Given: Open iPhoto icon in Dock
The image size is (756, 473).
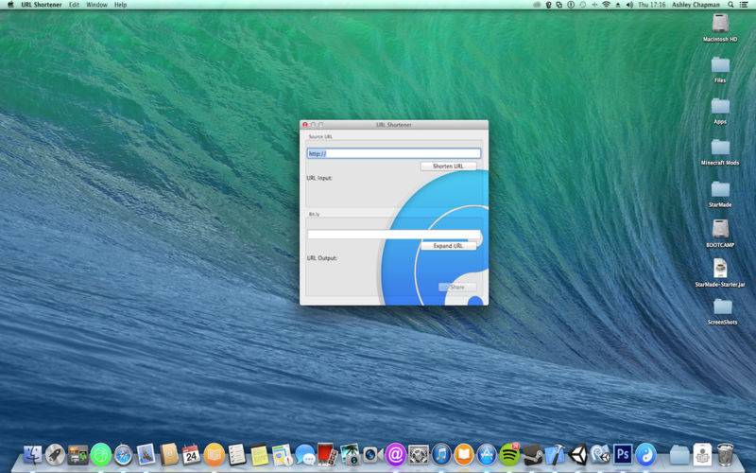Looking at the screenshot, I should point(350,455).
